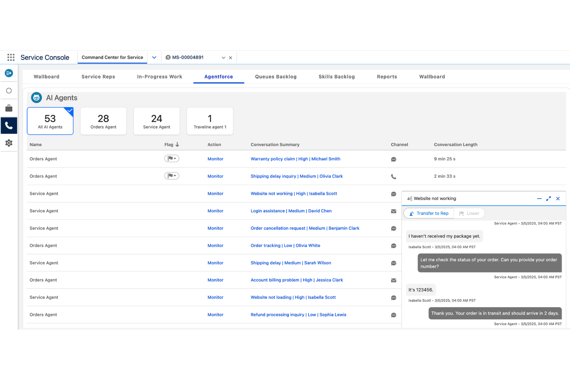
Task: Open the briefcase icon in left sidebar
Action: (x=9, y=108)
